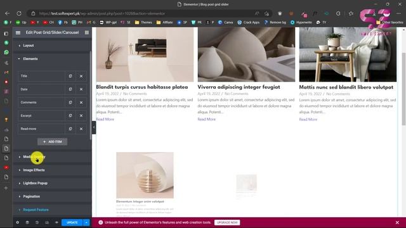The height and width of the screenshot is (228, 406).
Task: Open the WP-gpl bookmark
Action: [x=108, y=23]
